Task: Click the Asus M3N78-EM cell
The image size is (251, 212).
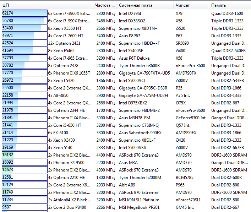Action: click(135, 118)
